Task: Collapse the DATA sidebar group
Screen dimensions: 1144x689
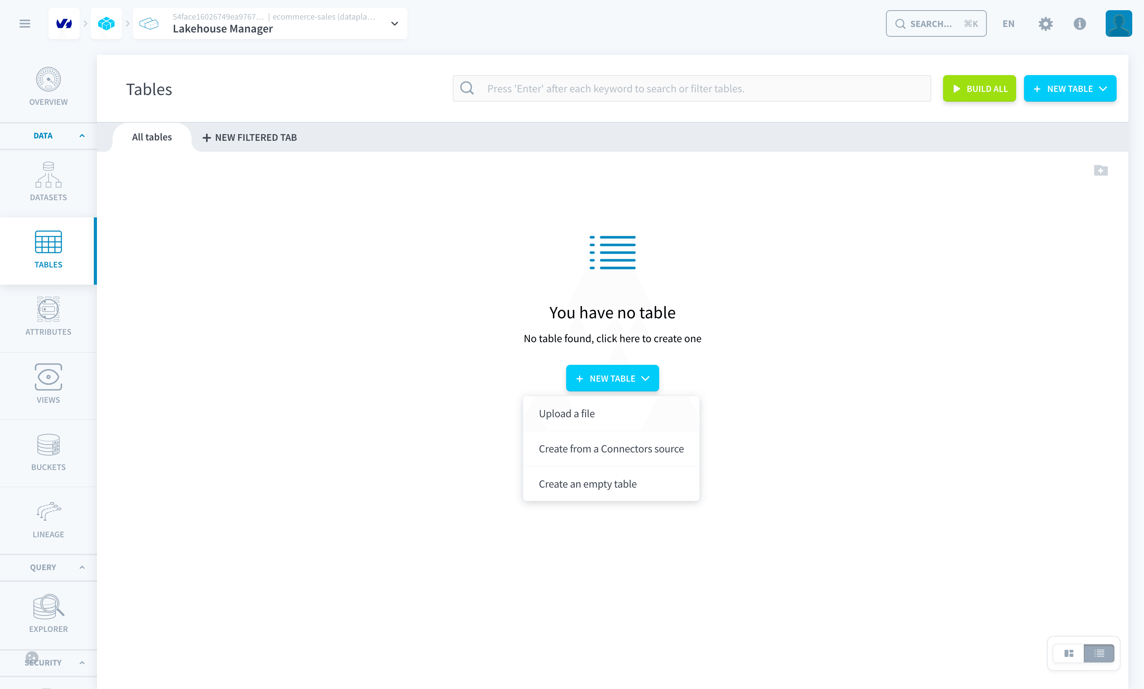Action: click(x=48, y=136)
